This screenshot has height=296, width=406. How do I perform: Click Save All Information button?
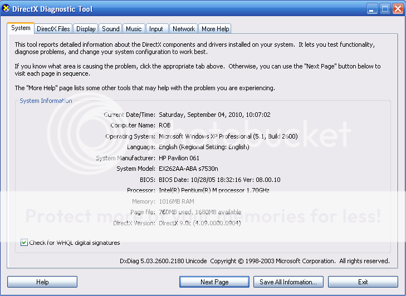coord(288,282)
